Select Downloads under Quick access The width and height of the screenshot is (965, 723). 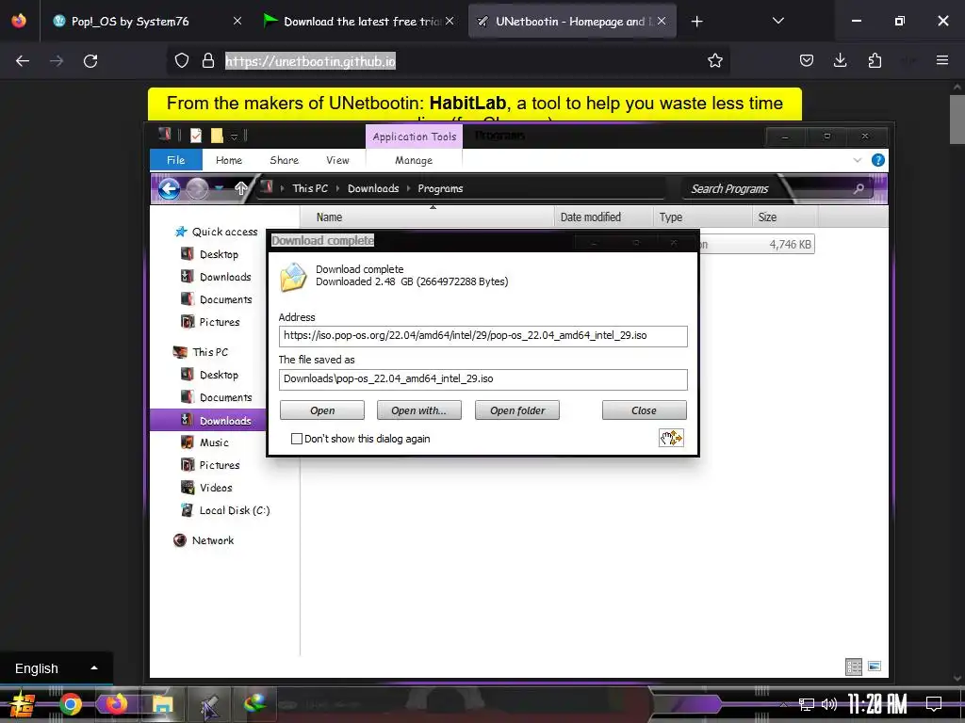216,277
